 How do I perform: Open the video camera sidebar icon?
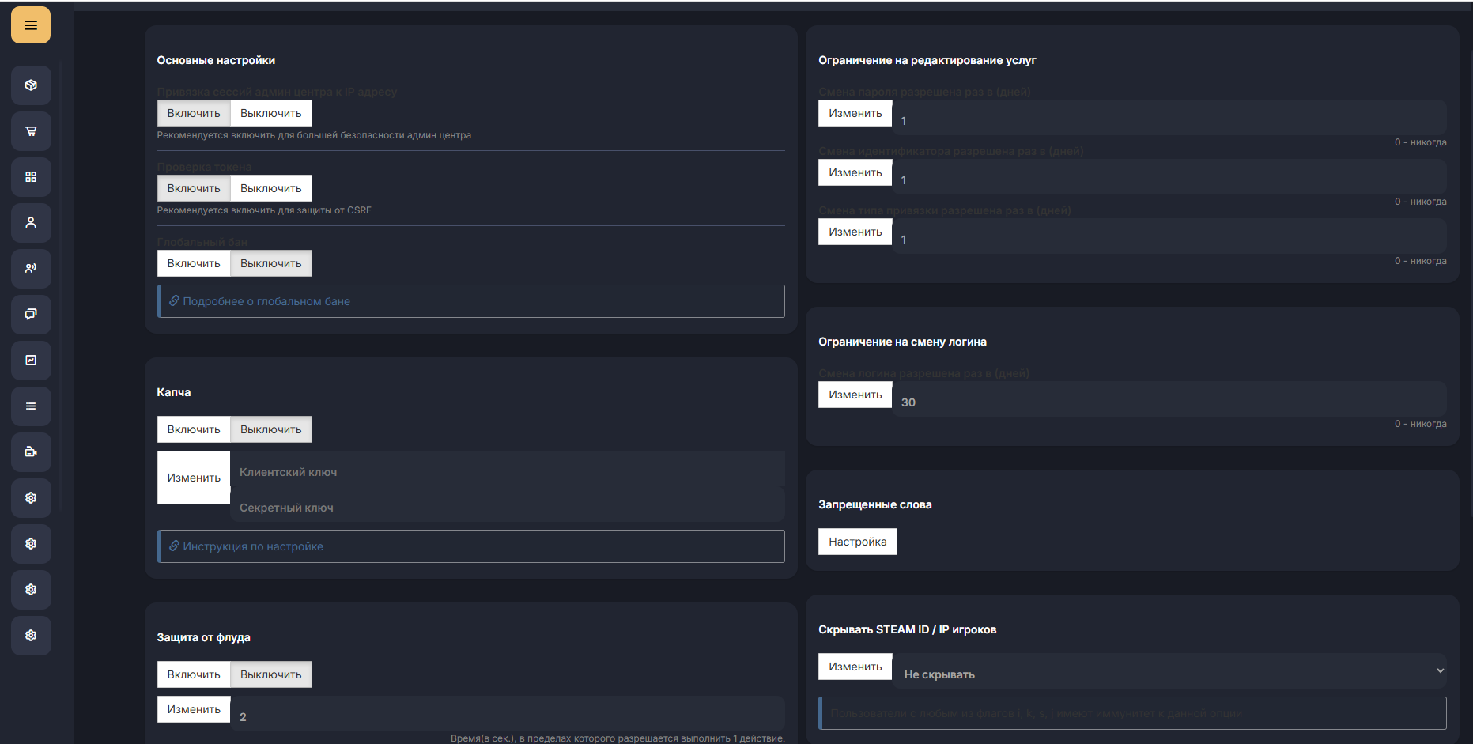pos(31,452)
